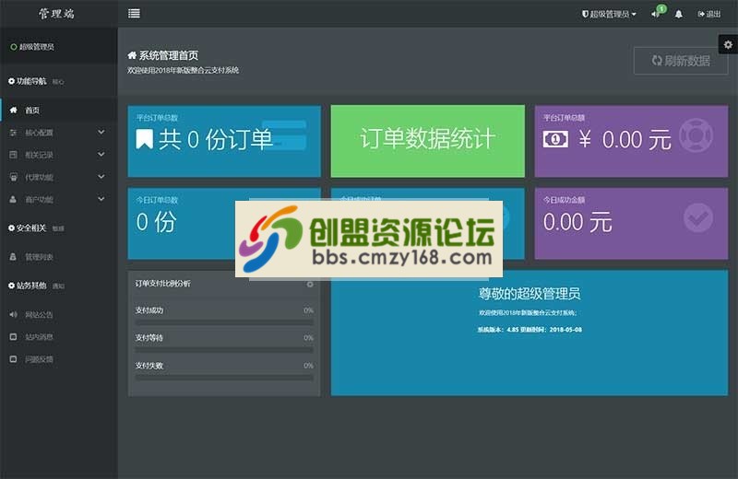Click the speaker icon beside 网站公告

[x=13, y=314]
